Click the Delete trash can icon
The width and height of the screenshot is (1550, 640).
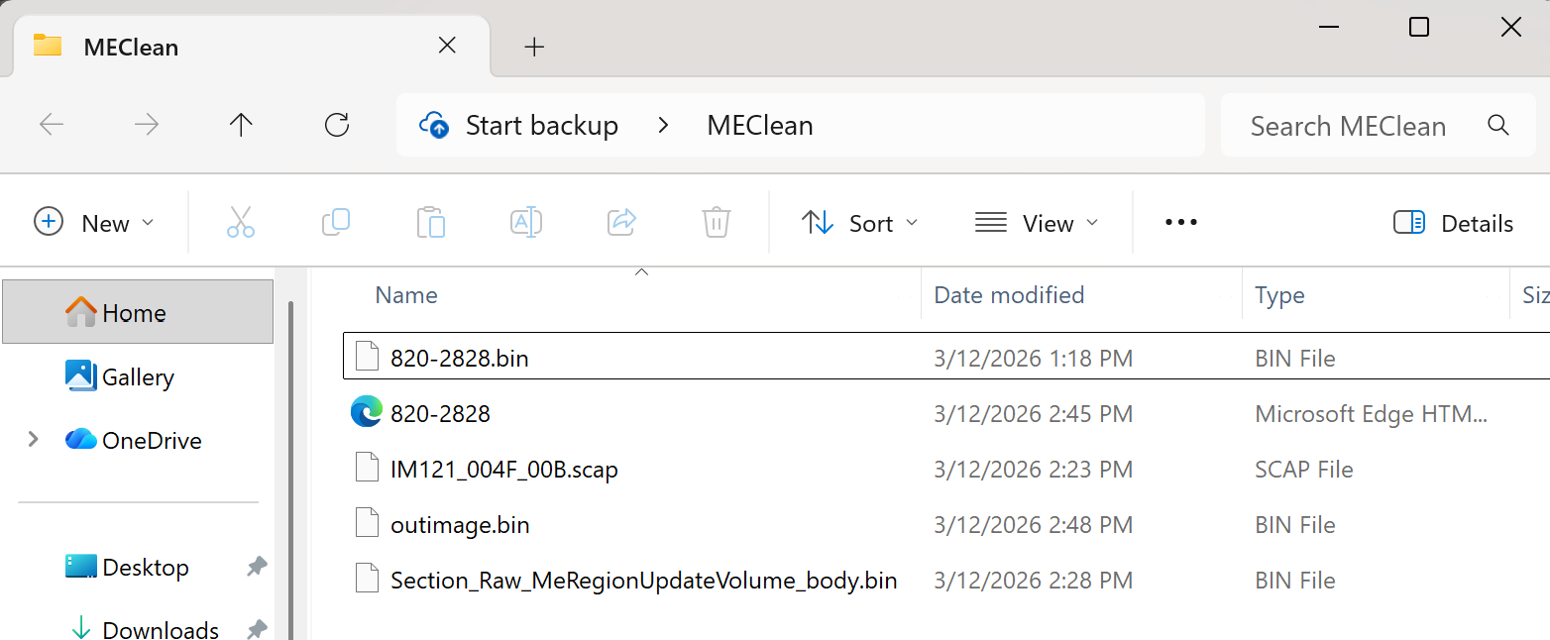717,223
